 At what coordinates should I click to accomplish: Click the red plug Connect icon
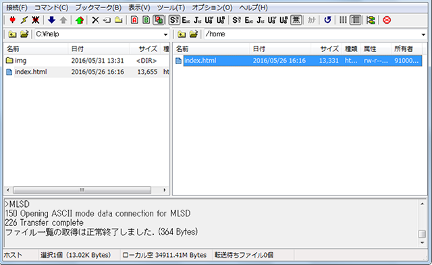point(12,20)
